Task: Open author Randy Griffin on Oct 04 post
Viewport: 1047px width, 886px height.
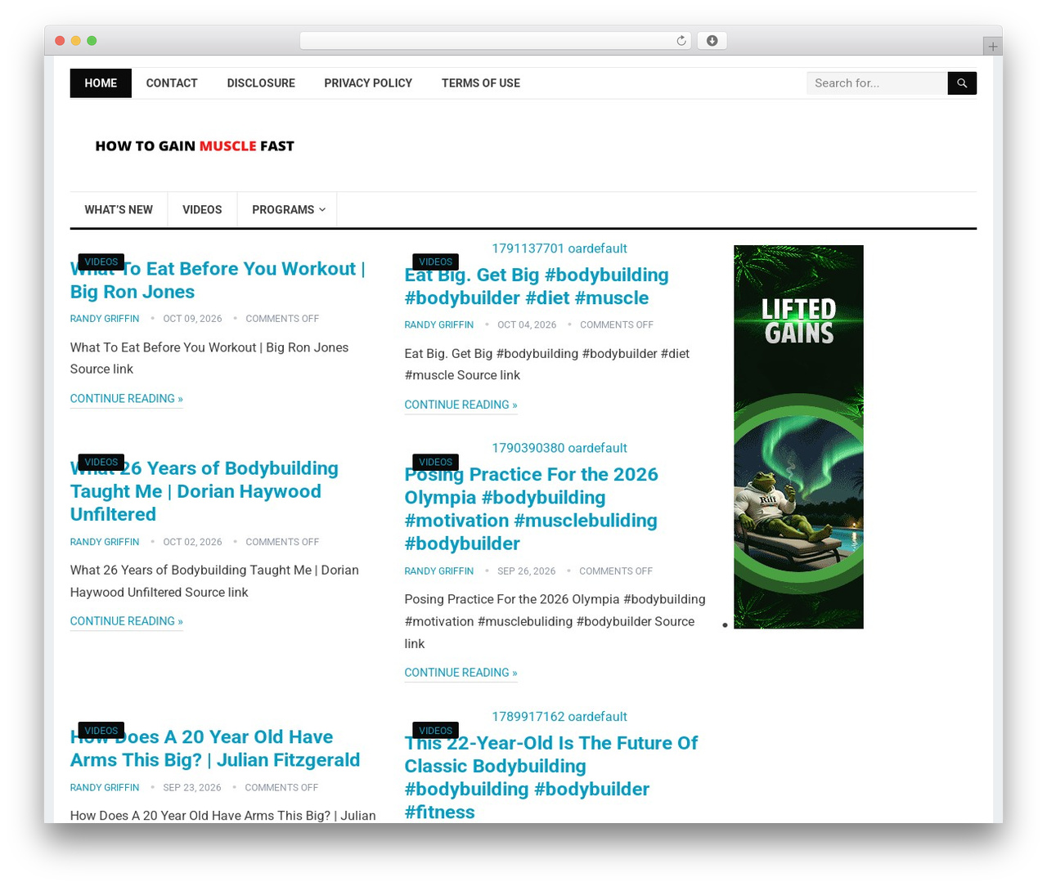Action: tap(439, 325)
